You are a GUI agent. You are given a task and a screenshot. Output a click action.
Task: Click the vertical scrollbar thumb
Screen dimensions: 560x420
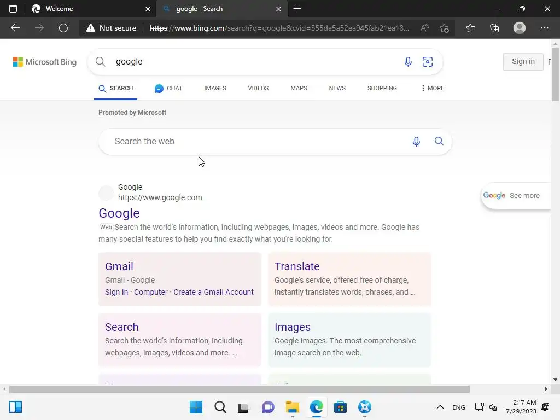tap(555, 73)
